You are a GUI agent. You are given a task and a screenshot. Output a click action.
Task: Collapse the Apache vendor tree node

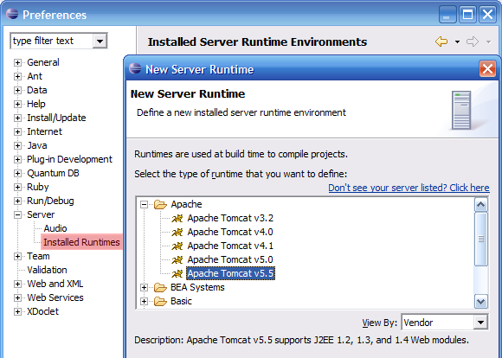(x=144, y=204)
